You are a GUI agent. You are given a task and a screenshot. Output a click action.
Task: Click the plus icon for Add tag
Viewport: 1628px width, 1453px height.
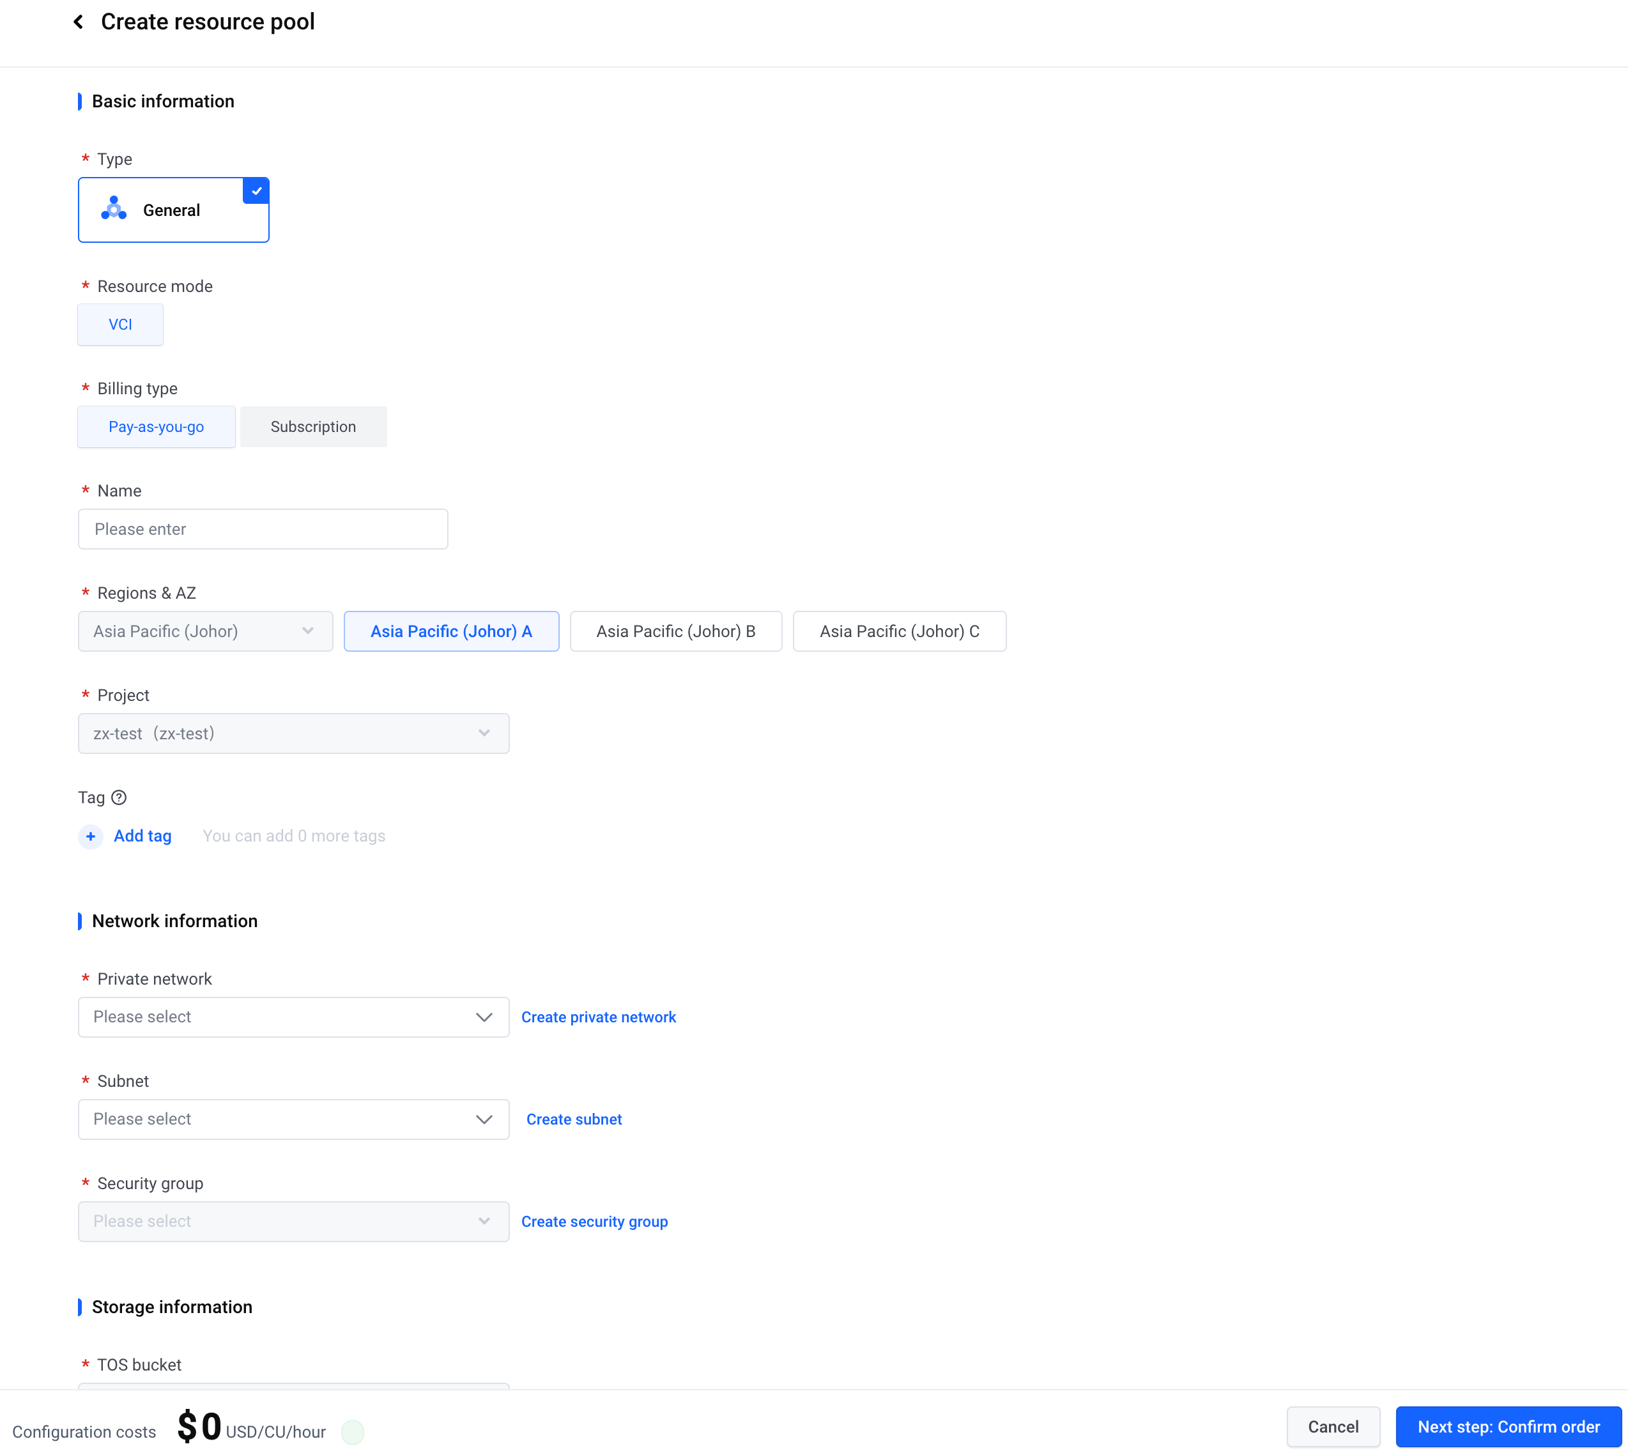pos(91,836)
